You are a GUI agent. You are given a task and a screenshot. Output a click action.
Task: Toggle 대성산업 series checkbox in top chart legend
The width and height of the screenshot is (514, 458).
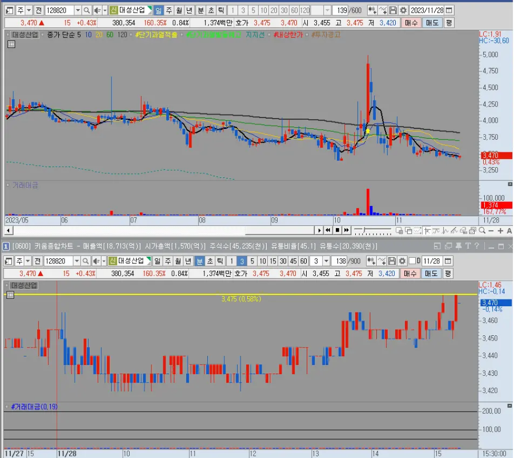tap(8, 35)
